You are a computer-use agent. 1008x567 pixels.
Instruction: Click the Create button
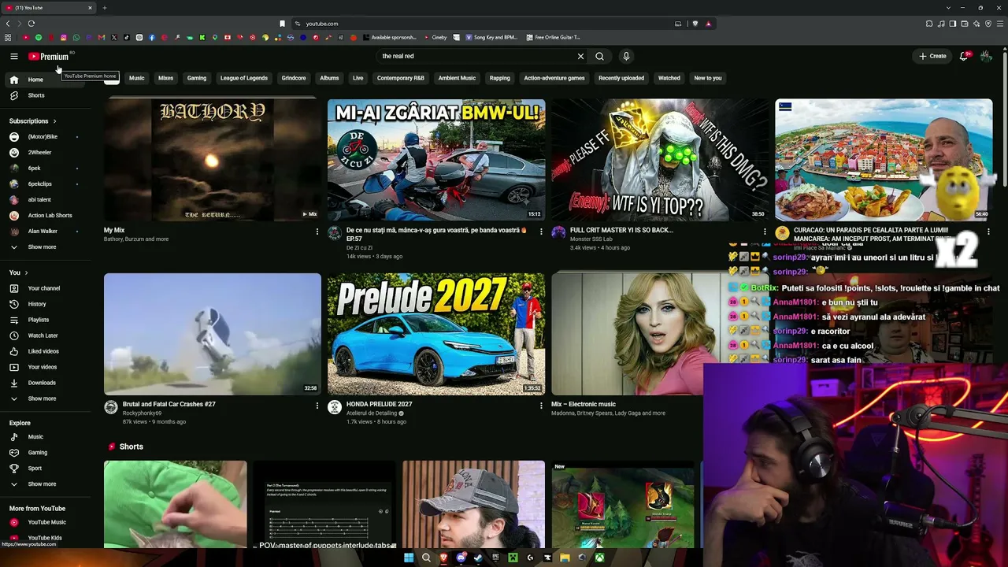[x=932, y=56]
